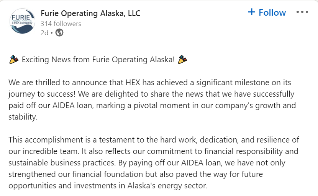Open the Furie company logo avatar
Screen dimensions: 318x196
22,21
